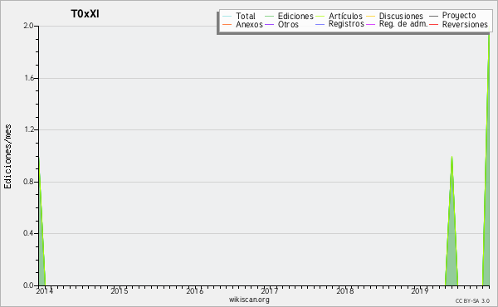Click the Total legend entry
Image resolution: width=498 pixels, height=307 pixels.
239,16
